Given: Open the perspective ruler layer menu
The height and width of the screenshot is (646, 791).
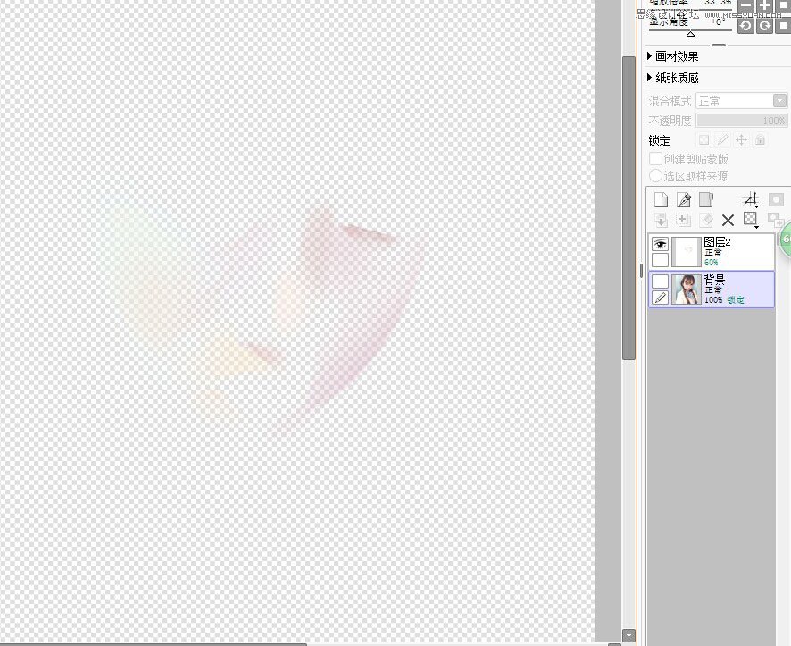Looking at the screenshot, I should 751,200.
